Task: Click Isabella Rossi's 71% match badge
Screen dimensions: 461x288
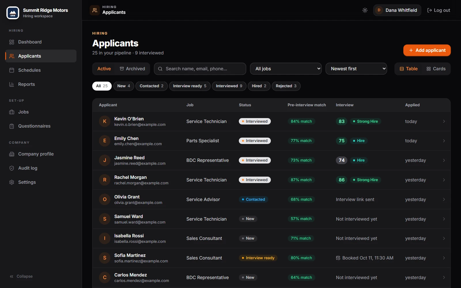Action: tap(301, 238)
